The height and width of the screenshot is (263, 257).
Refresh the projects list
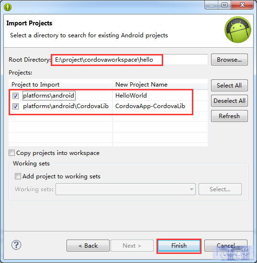[x=229, y=116]
